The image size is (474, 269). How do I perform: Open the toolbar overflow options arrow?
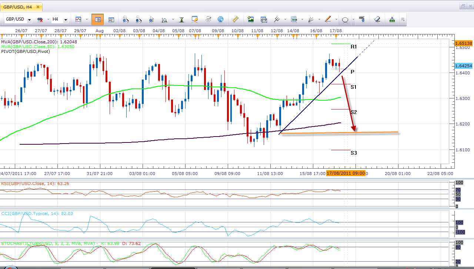[403, 20]
